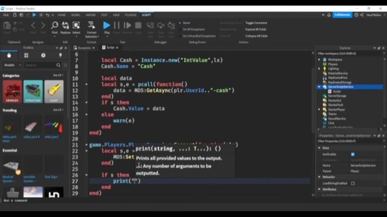Click the notifications bell icon near Collaborate

pyautogui.click(x=329, y=15)
